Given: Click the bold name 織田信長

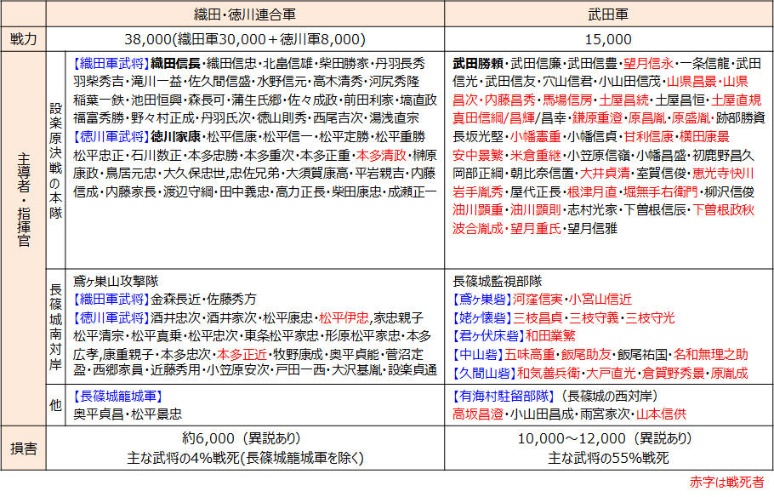Looking at the screenshot, I should pos(175,63).
